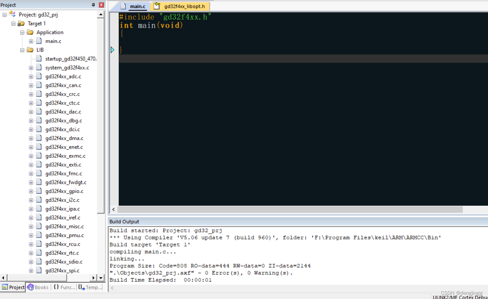This screenshot has width=488, height=299.
Task: Click the gd32f4xx_fmc.c file icon
Action: click(x=39, y=173)
